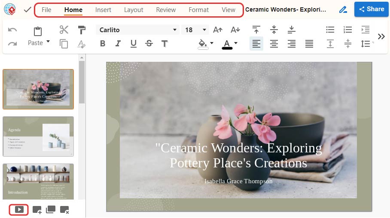This screenshot has width=390, height=218.
Task: Click the Cut scissors icon
Action: click(64, 30)
